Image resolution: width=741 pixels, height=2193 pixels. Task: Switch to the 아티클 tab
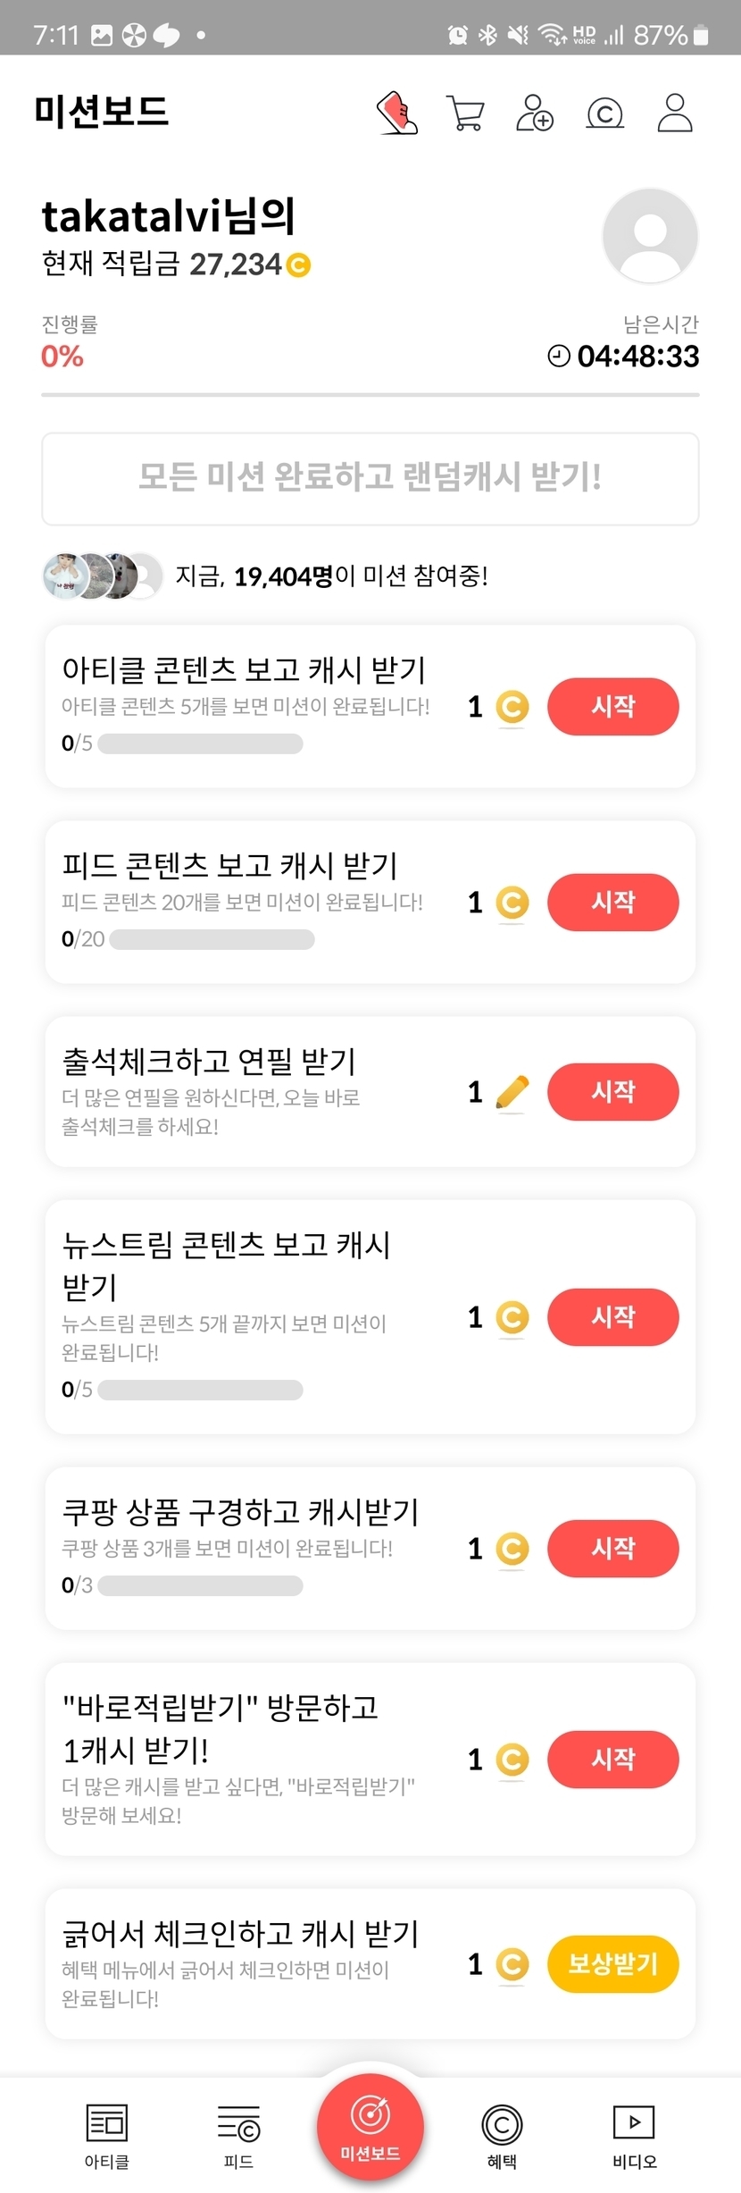[x=107, y=2135]
